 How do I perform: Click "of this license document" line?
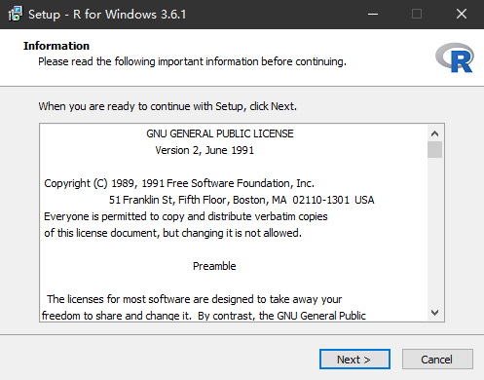(172, 233)
